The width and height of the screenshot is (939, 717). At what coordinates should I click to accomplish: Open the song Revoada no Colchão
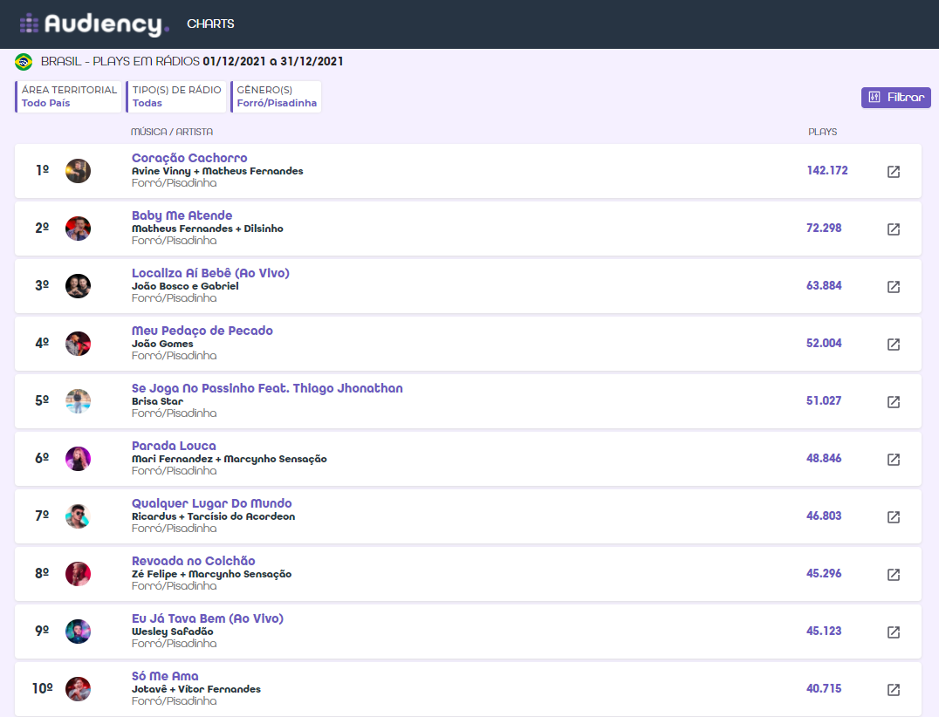coord(194,561)
